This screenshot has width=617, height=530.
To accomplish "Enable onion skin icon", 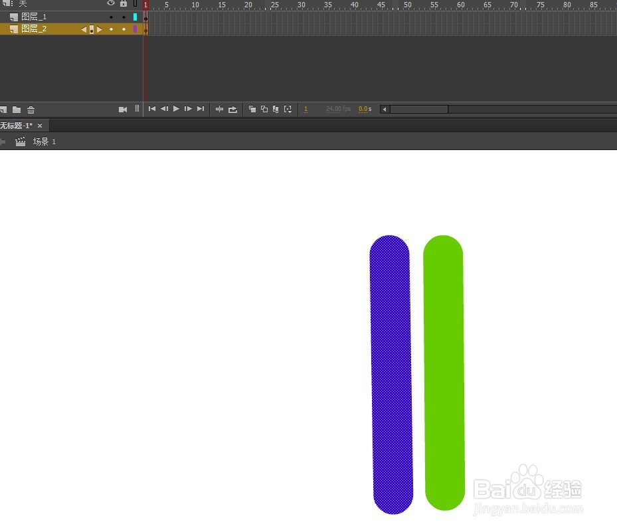I will pyautogui.click(x=252, y=110).
